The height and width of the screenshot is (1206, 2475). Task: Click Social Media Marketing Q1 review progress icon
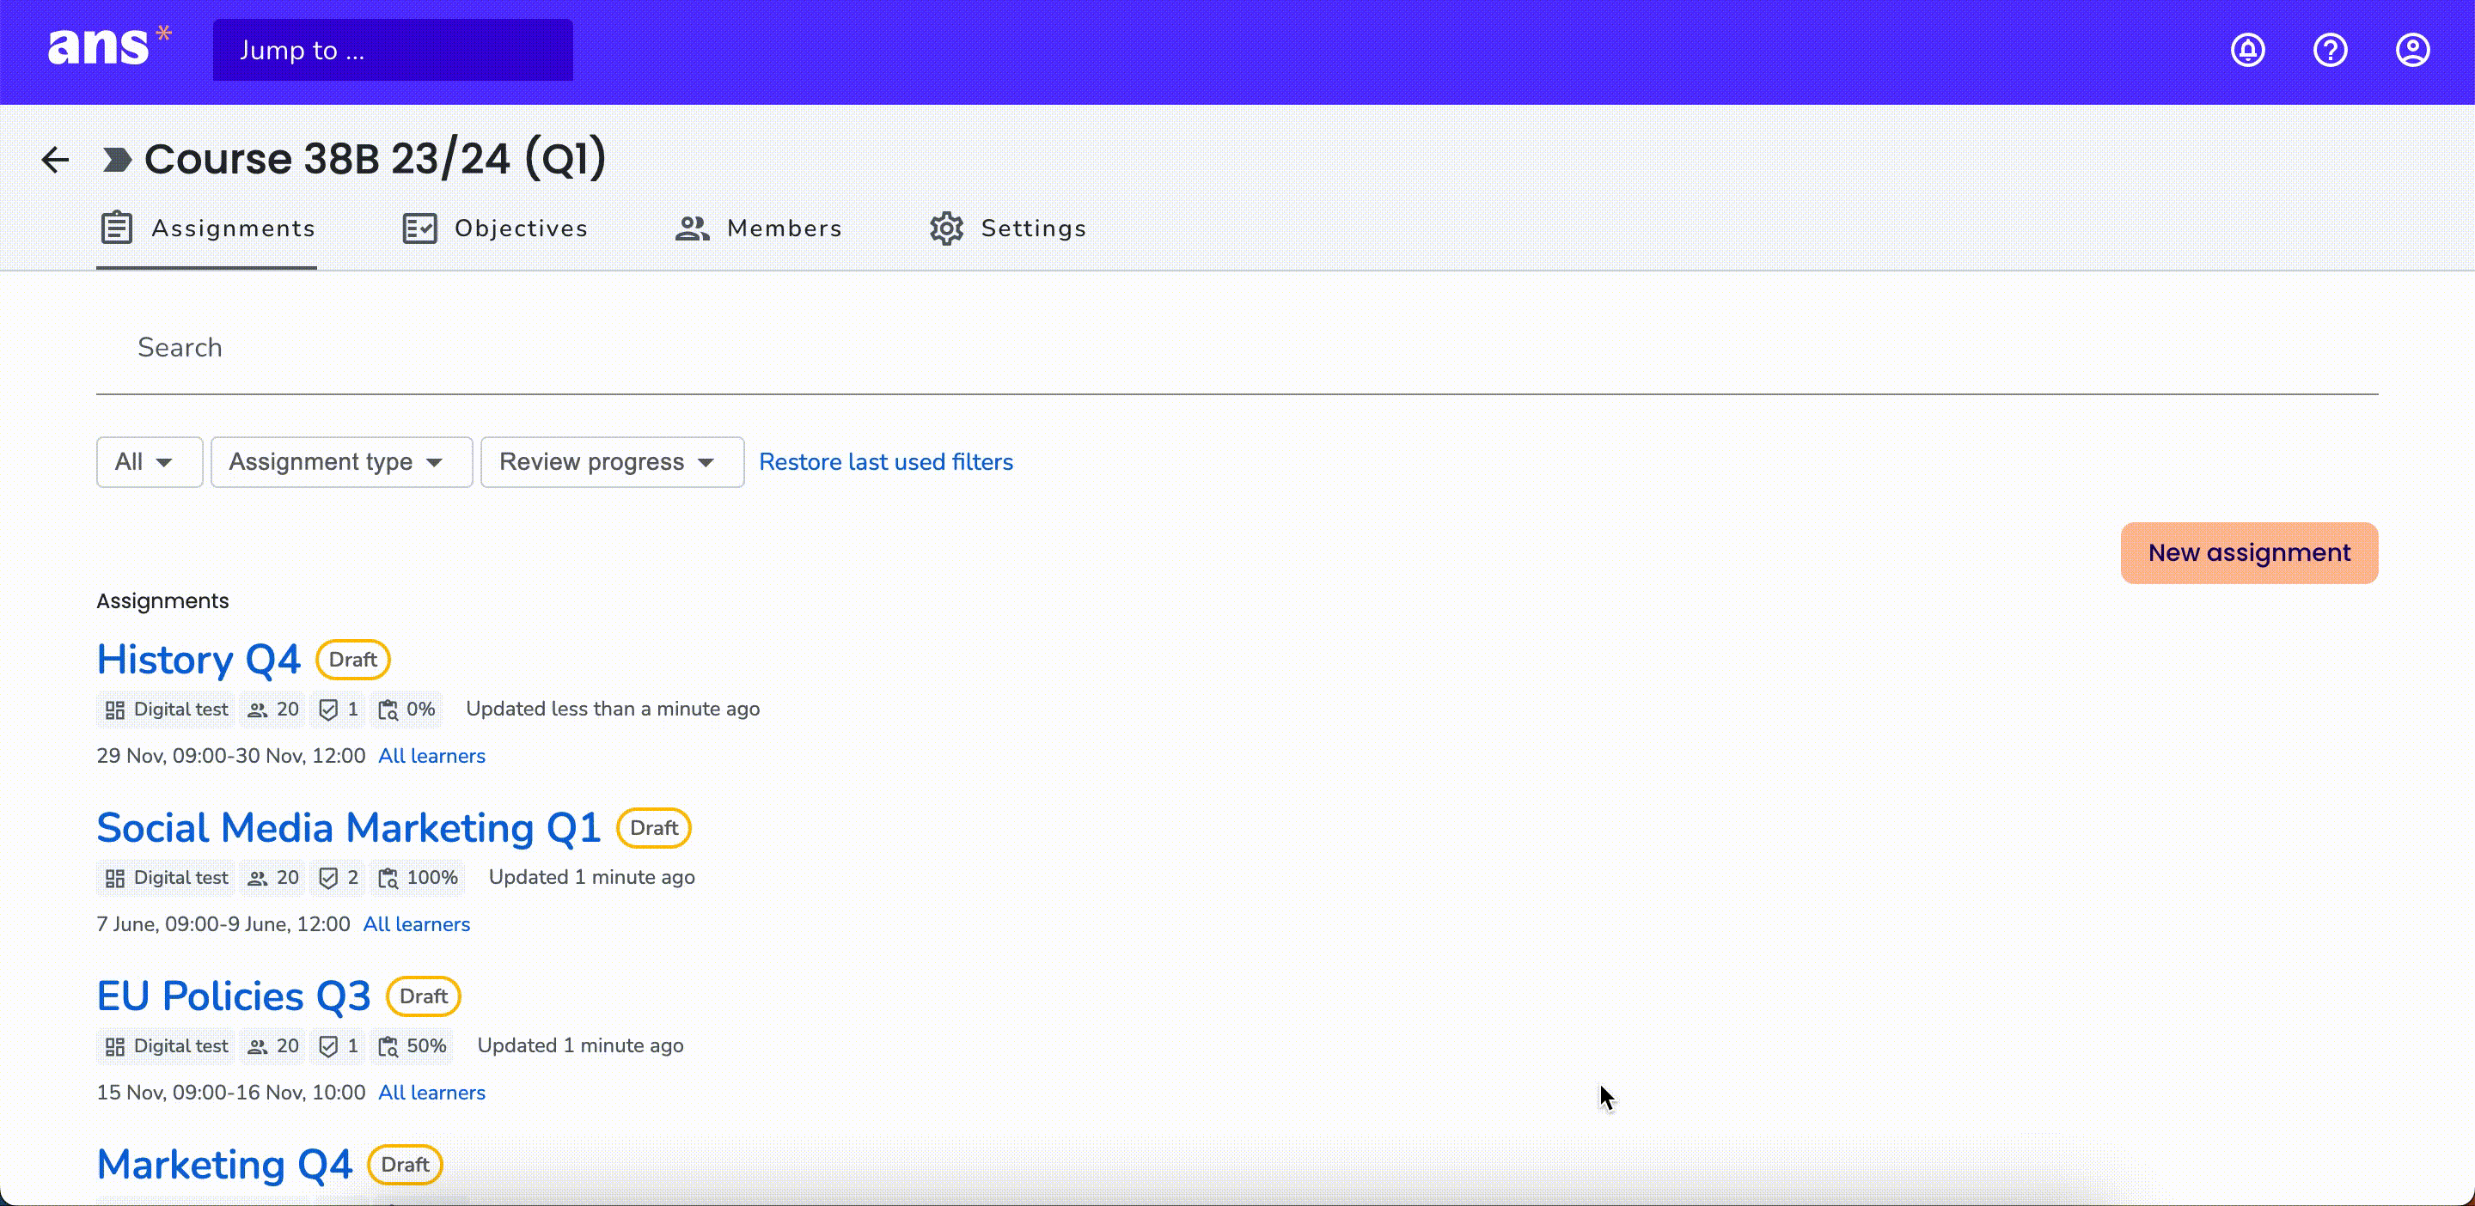point(388,878)
